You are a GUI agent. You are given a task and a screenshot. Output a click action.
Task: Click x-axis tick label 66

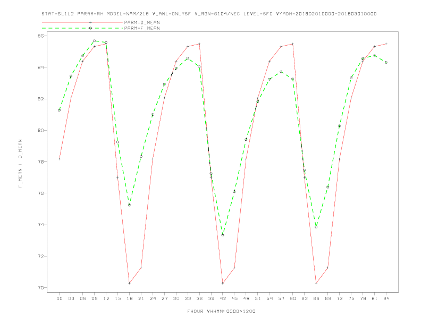[x=316, y=298]
